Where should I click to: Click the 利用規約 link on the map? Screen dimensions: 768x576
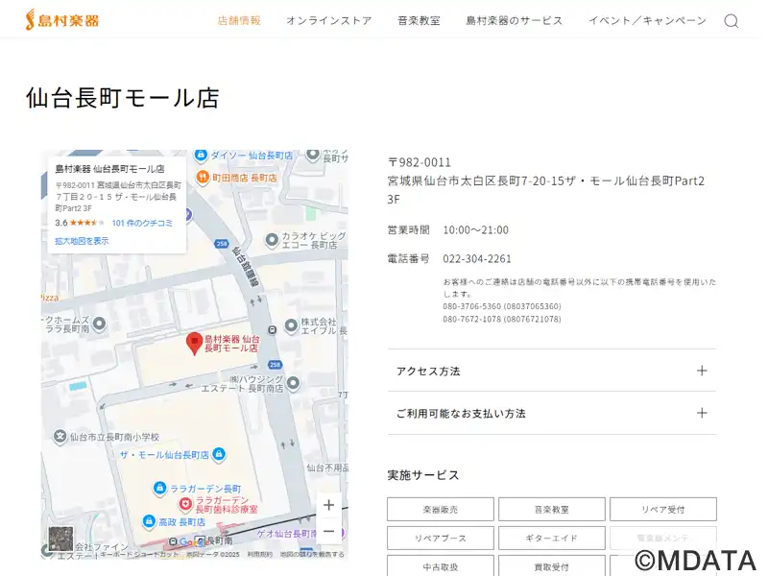[x=259, y=555]
